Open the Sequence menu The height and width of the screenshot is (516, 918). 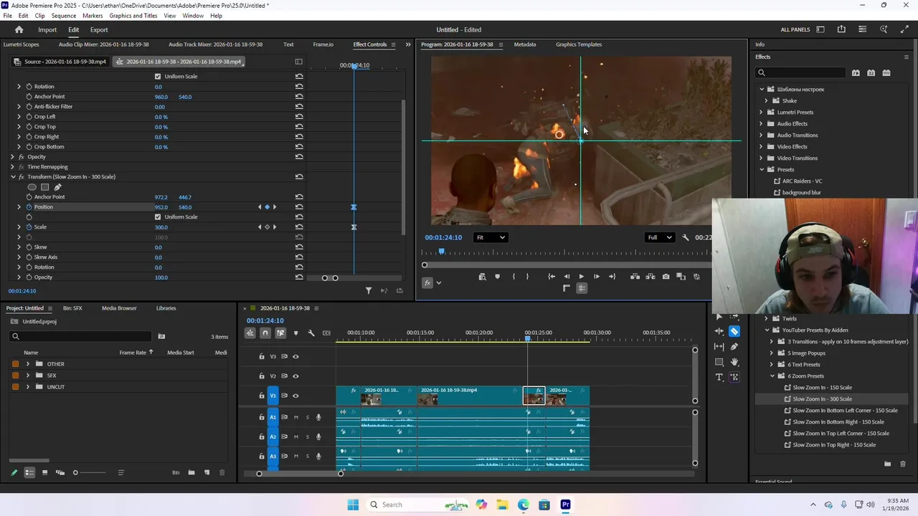pos(64,16)
